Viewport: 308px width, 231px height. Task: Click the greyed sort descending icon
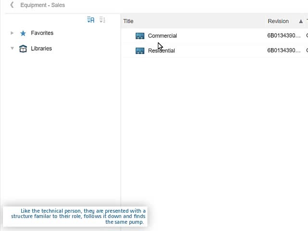(x=102, y=20)
